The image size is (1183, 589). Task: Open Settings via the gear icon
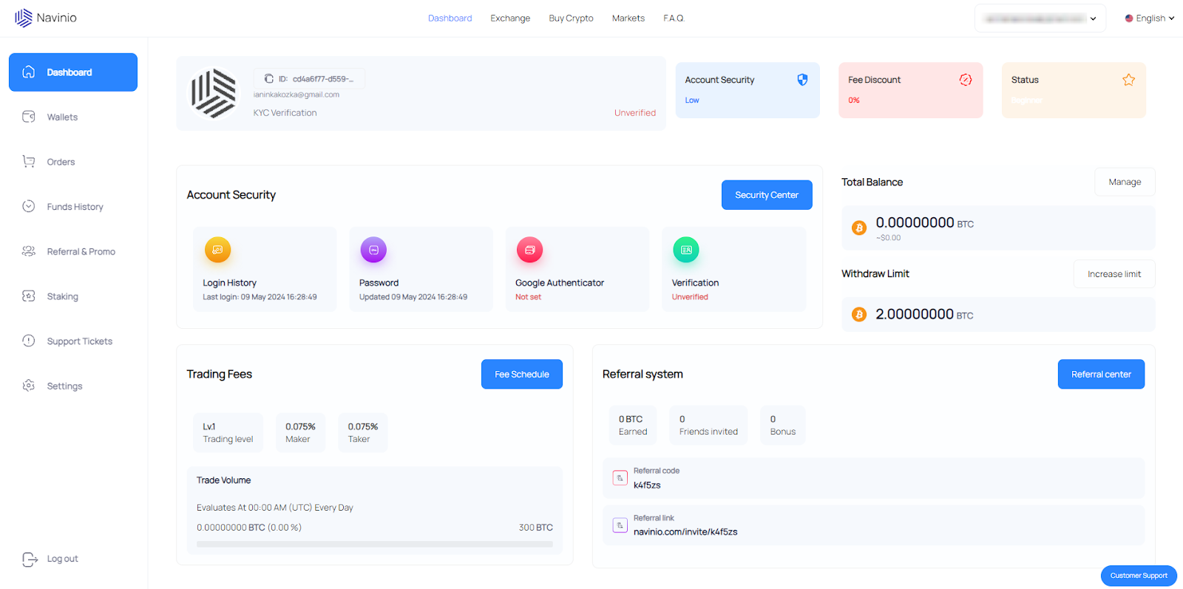click(x=29, y=386)
